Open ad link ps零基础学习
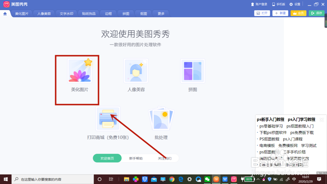 coord(271,126)
